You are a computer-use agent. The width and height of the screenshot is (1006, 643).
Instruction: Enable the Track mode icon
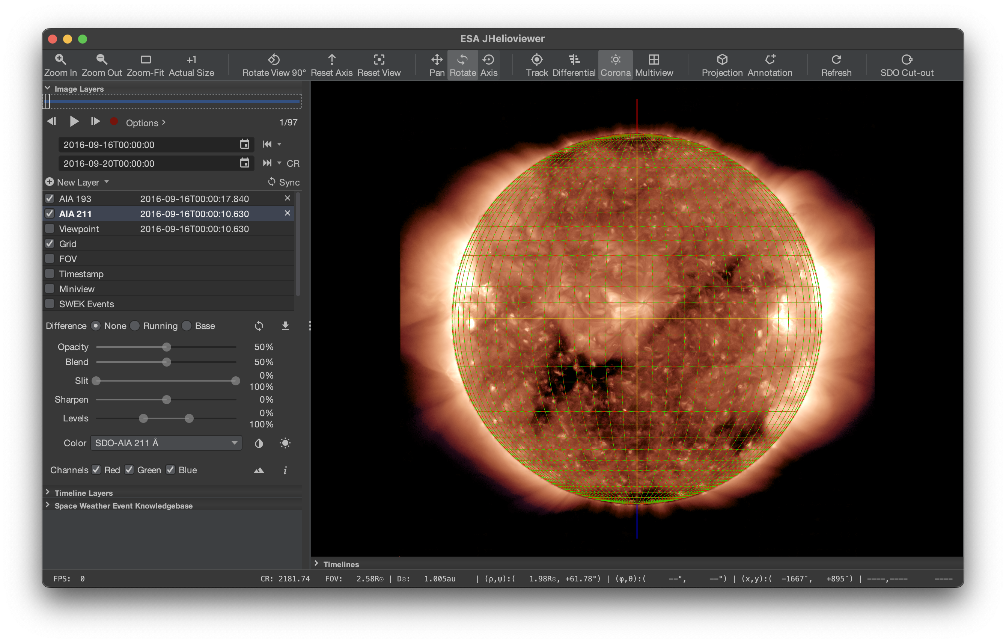(x=536, y=60)
